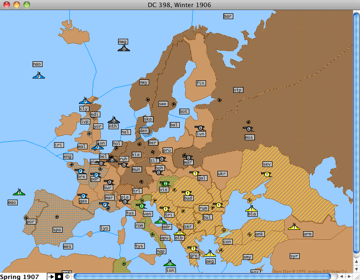
Task: Select the Turkish fleet in aeg
Action: [210, 254]
